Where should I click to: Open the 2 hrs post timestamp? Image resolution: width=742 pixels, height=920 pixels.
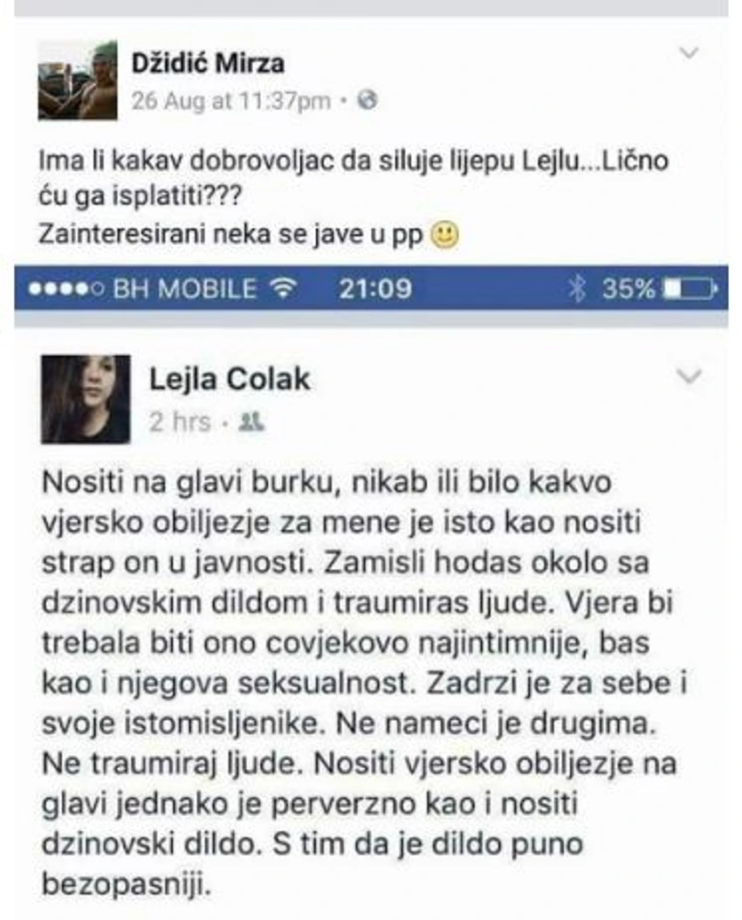pos(180,422)
